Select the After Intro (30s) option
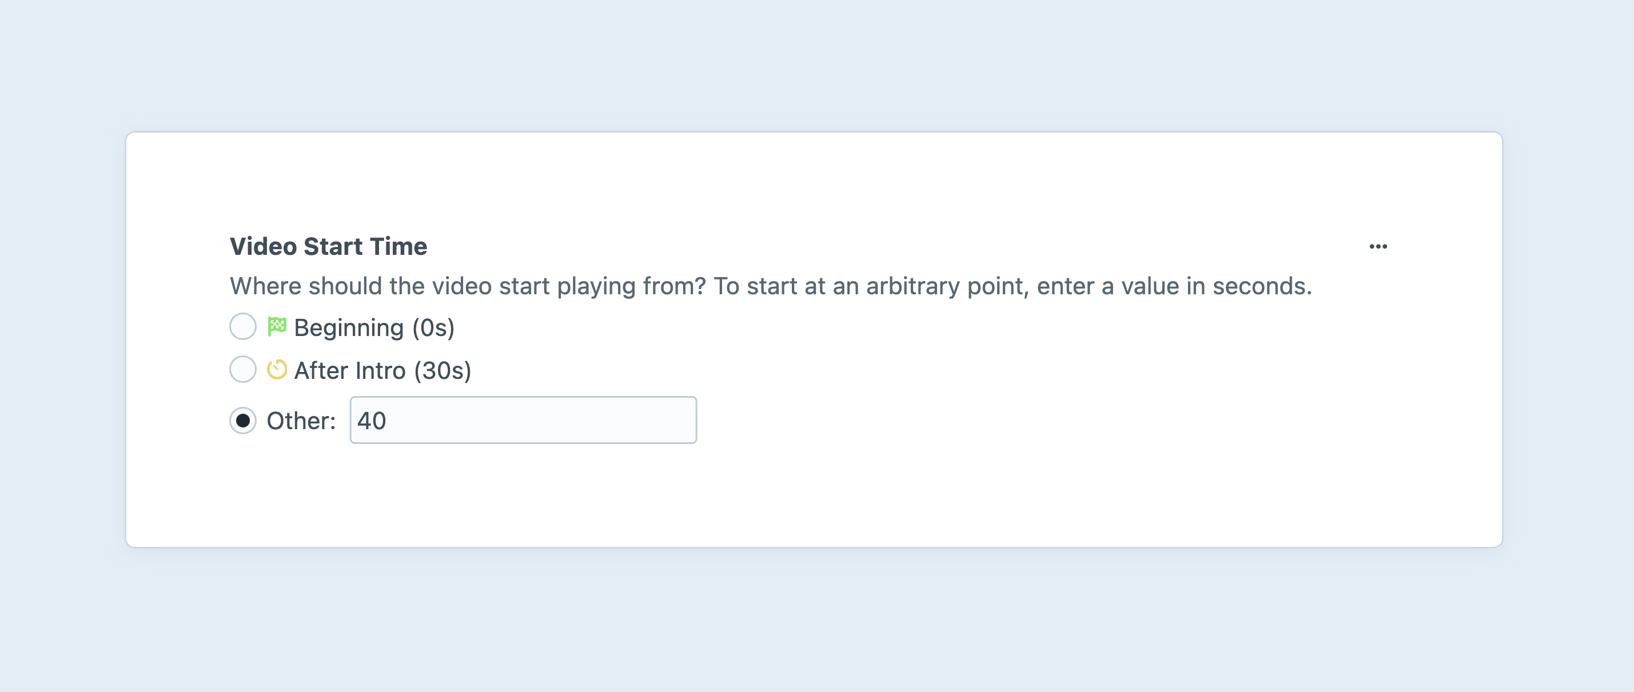The width and height of the screenshot is (1634, 692). 242,370
